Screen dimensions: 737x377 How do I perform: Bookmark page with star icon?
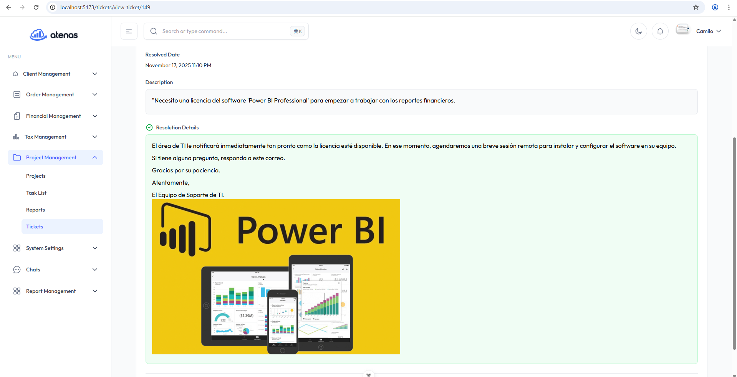coord(696,7)
